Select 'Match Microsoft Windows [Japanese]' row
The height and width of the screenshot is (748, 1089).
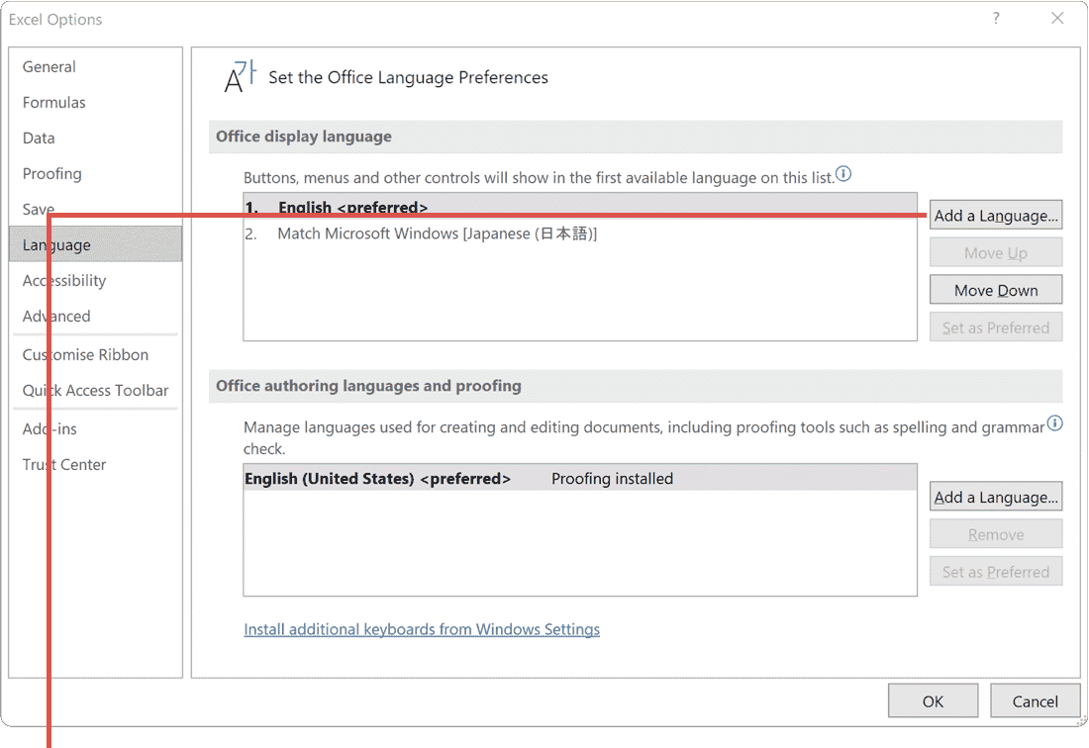pyautogui.click(x=580, y=234)
